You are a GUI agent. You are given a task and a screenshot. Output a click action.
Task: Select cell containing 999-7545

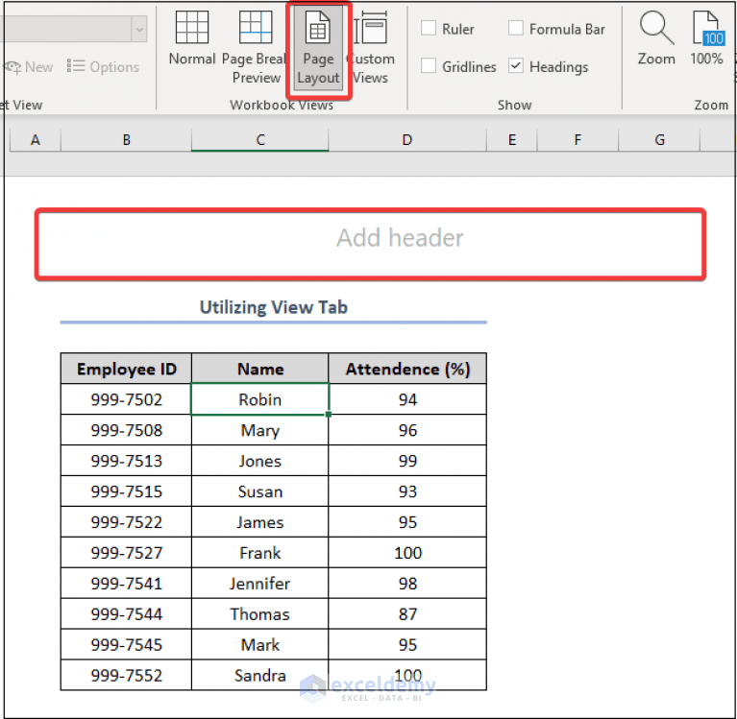(x=126, y=644)
